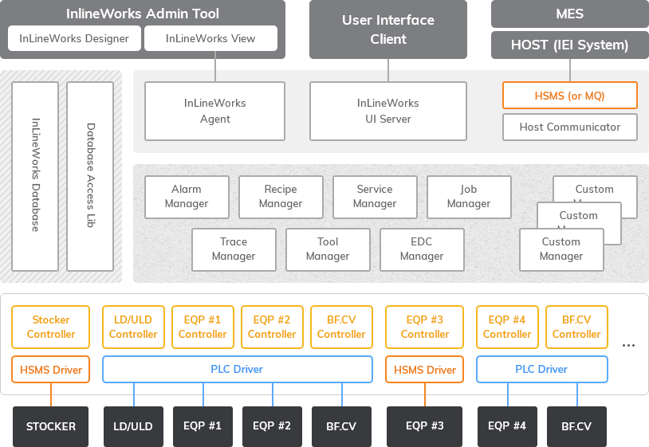The width and height of the screenshot is (649, 447).
Task: Select the Job Manager box
Action: click(x=469, y=197)
